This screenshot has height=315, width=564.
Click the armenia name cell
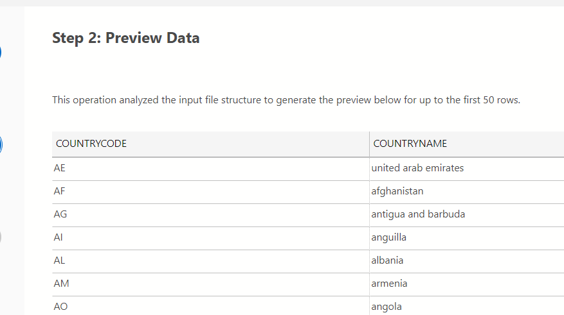pyautogui.click(x=390, y=284)
